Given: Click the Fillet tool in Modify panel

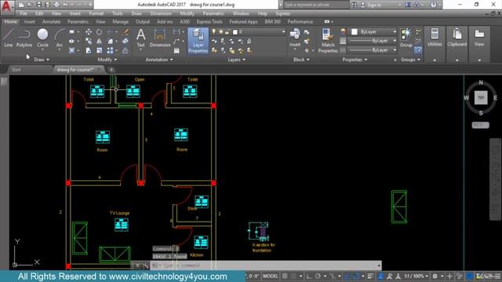Looking at the screenshot, I should click(x=110, y=41).
